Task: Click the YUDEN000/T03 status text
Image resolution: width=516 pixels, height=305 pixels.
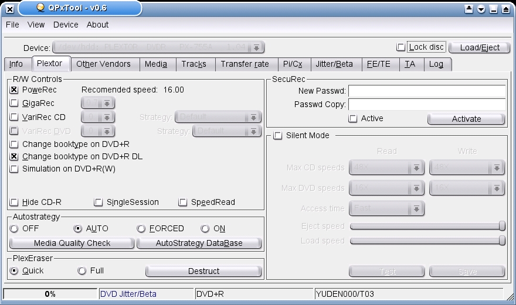Action: click(x=345, y=294)
